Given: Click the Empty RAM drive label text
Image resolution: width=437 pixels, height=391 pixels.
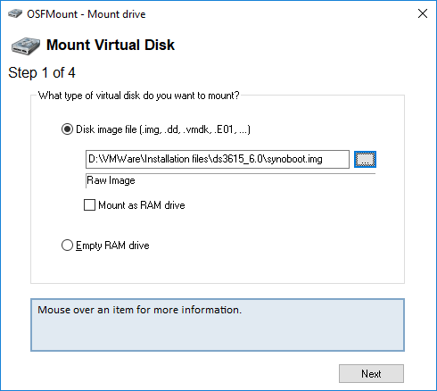Looking at the screenshot, I should tap(112, 245).
